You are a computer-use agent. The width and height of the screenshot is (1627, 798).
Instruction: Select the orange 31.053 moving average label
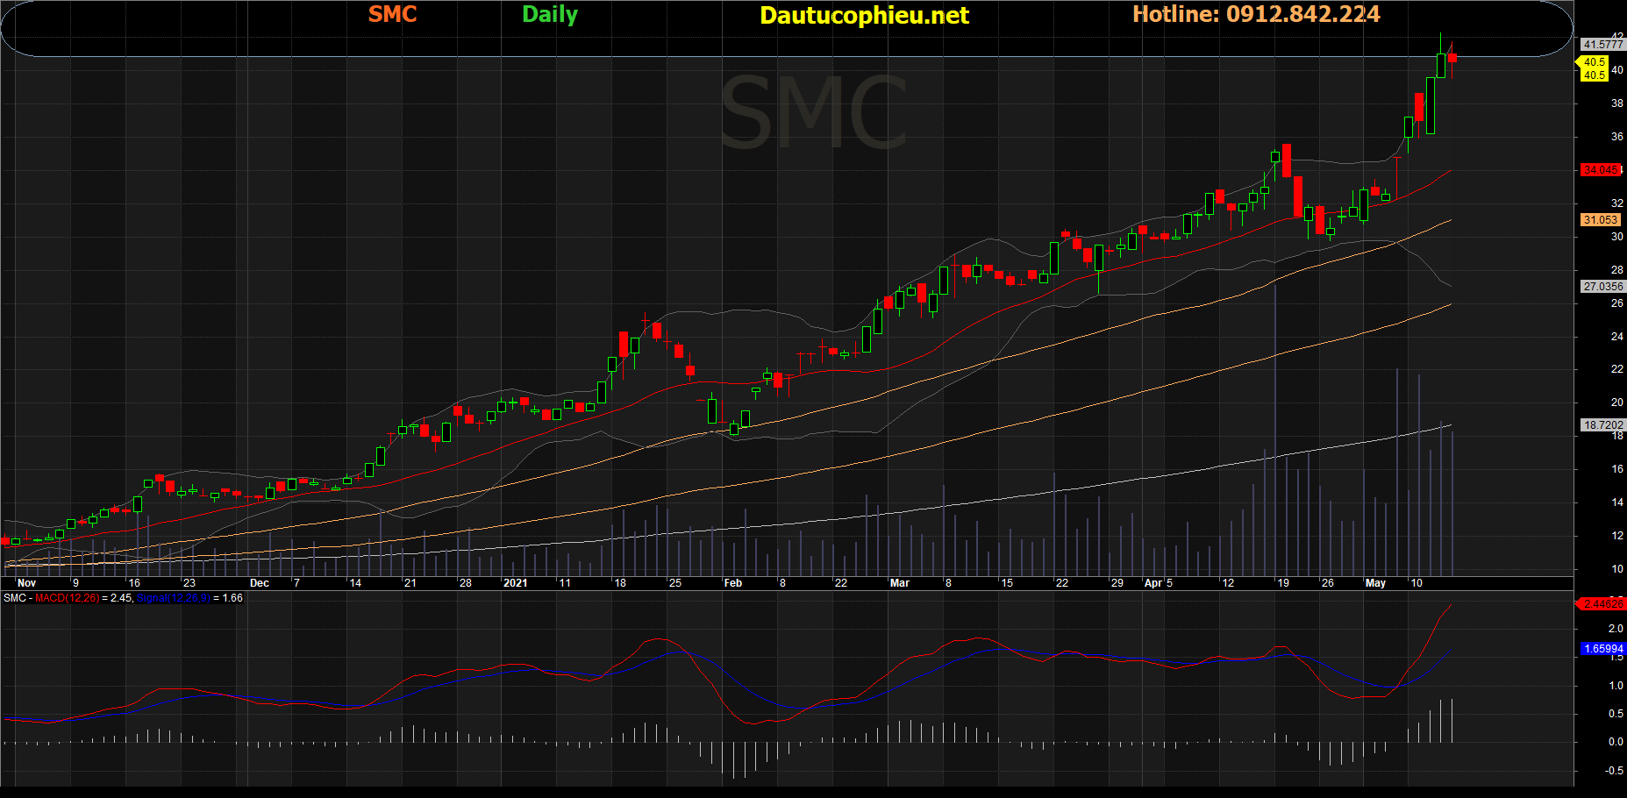point(1601,220)
